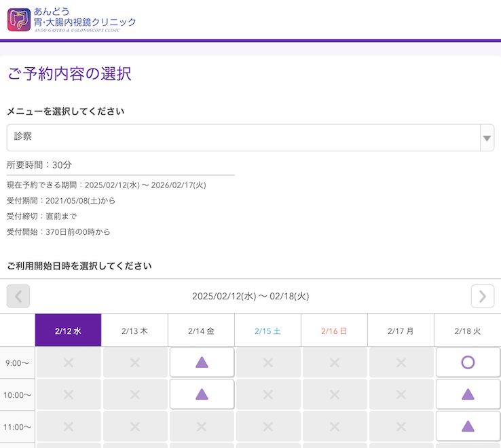Select the 2/18 火 date header
Screen dimensions: 501x448
467,331
